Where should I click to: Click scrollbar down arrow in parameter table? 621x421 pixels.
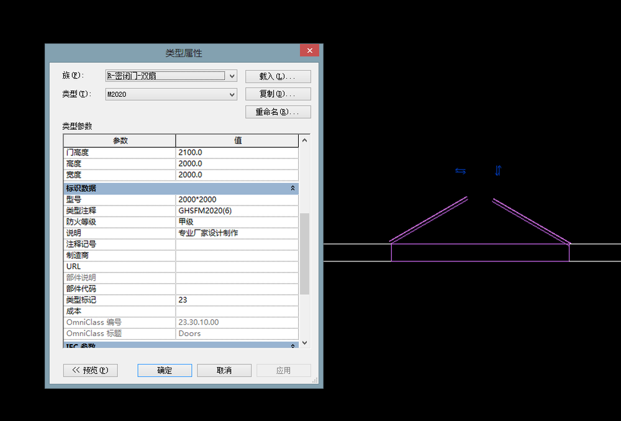[304, 343]
